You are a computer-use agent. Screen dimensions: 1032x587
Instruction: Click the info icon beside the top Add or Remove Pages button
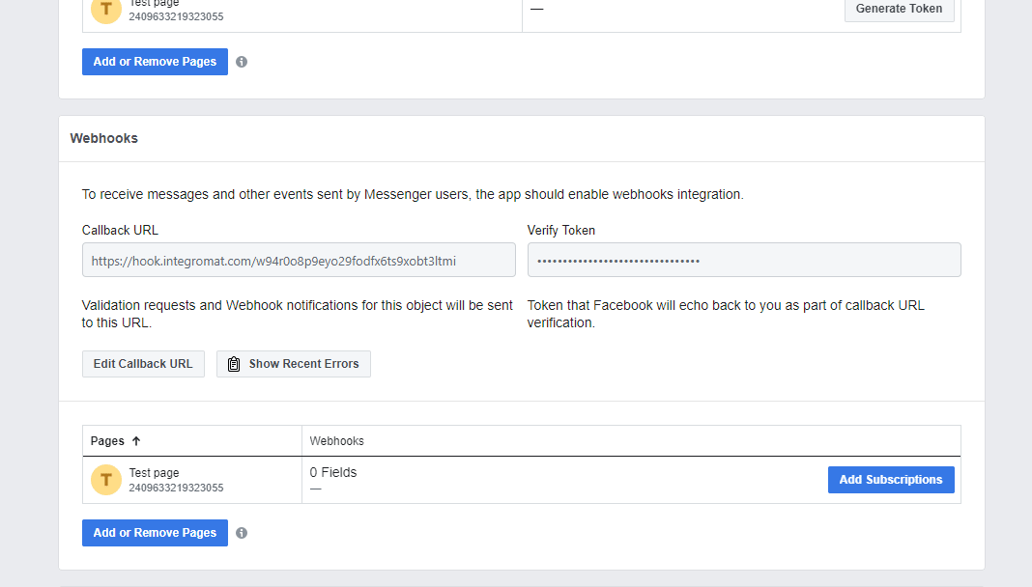[242, 62]
